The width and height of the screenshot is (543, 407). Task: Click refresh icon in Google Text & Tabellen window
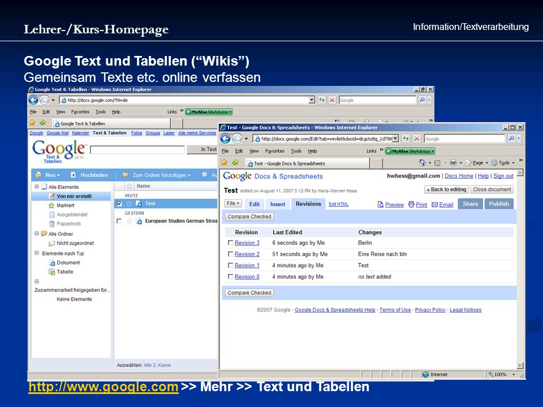point(322,100)
